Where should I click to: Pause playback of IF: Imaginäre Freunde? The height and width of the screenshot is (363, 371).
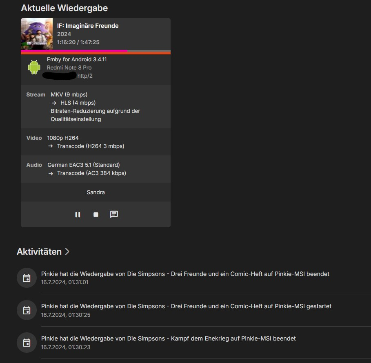tap(78, 215)
